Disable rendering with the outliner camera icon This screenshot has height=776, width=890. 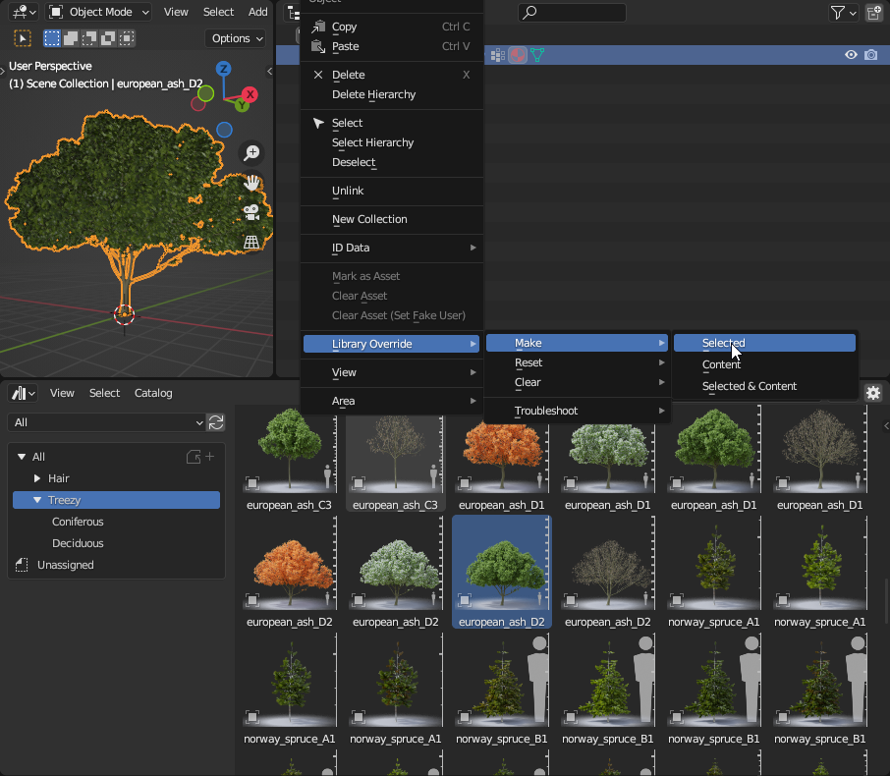(x=871, y=55)
